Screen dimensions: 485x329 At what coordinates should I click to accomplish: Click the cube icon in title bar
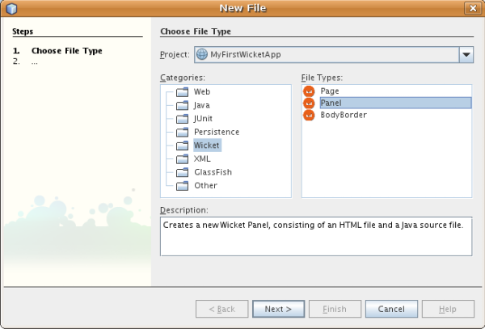11,8
